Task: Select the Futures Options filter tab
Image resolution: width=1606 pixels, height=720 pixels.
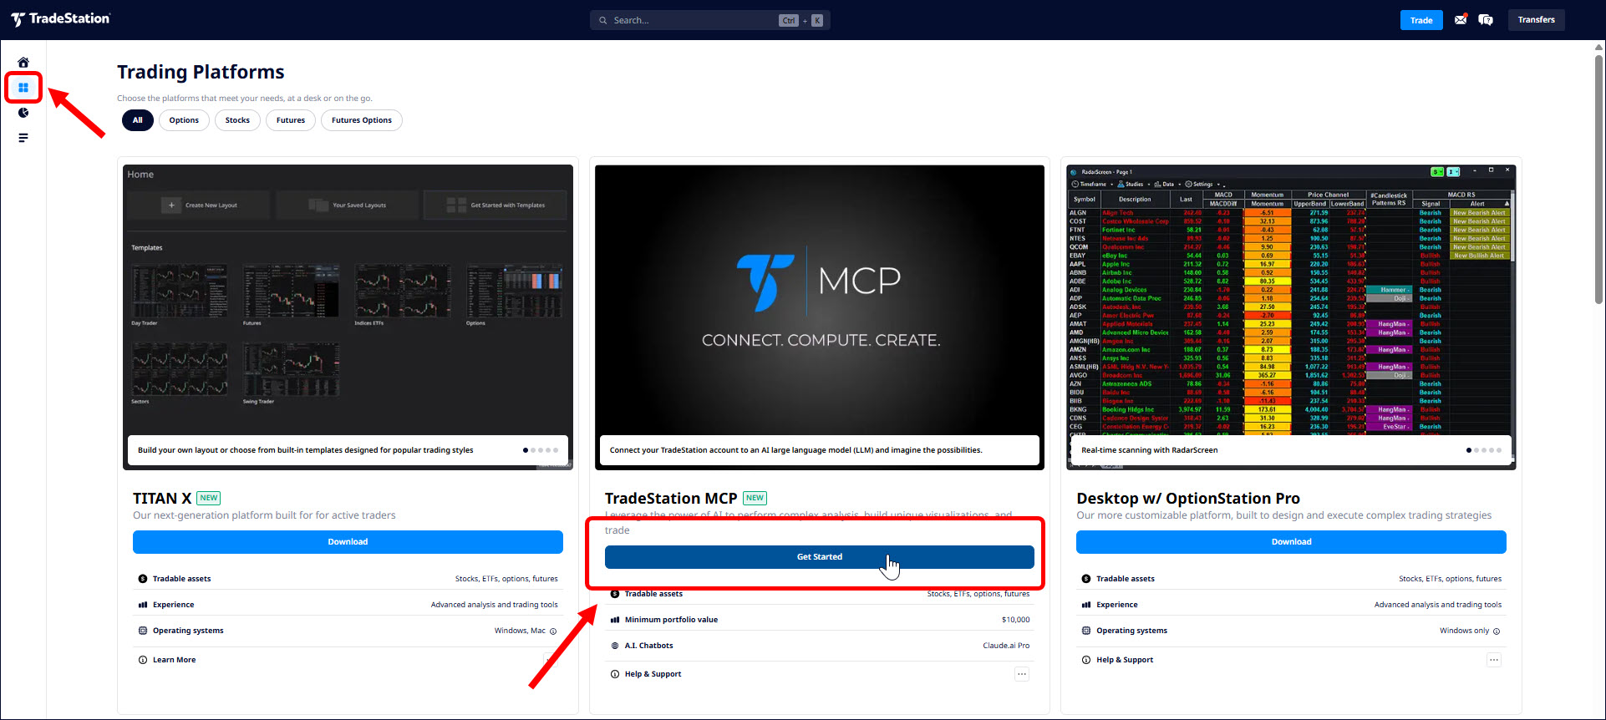Action: 361,120
